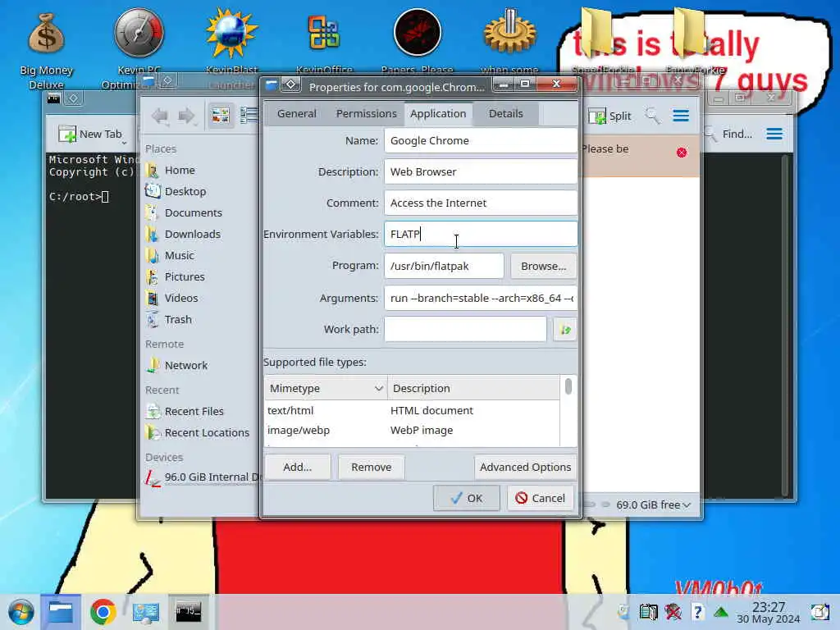Open Advanced Options
Image resolution: width=840 pixels, height=630 pixels.
526,467
